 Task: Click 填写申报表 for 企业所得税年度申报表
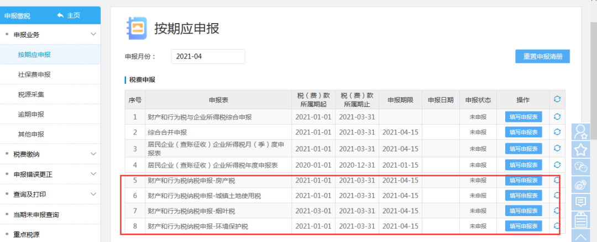click(523, 165)
